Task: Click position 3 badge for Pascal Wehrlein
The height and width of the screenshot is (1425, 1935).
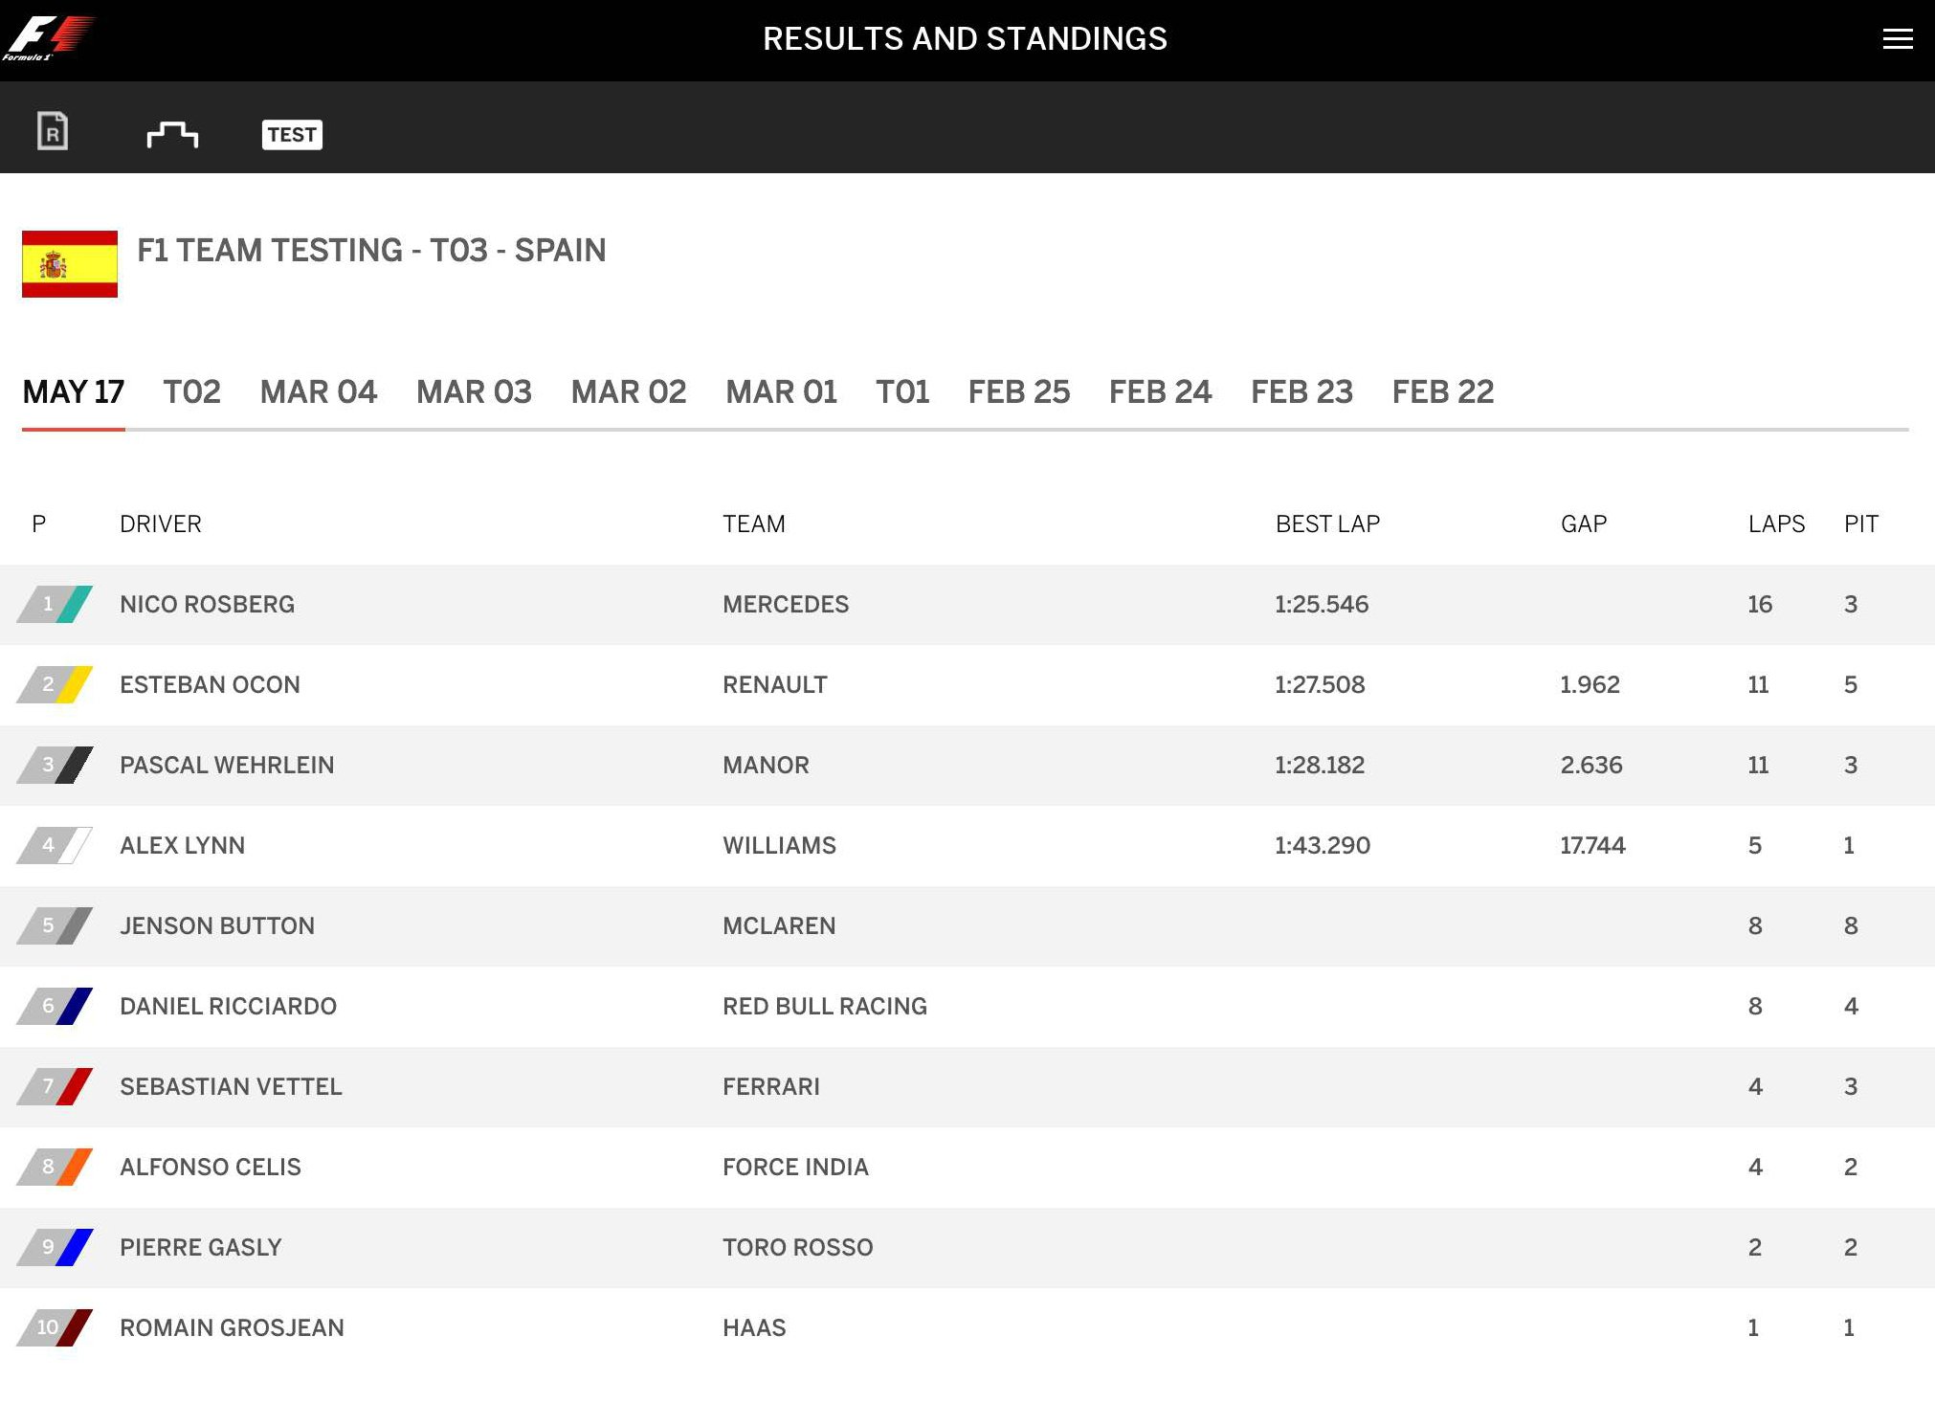Action: (x=55, y=765)
